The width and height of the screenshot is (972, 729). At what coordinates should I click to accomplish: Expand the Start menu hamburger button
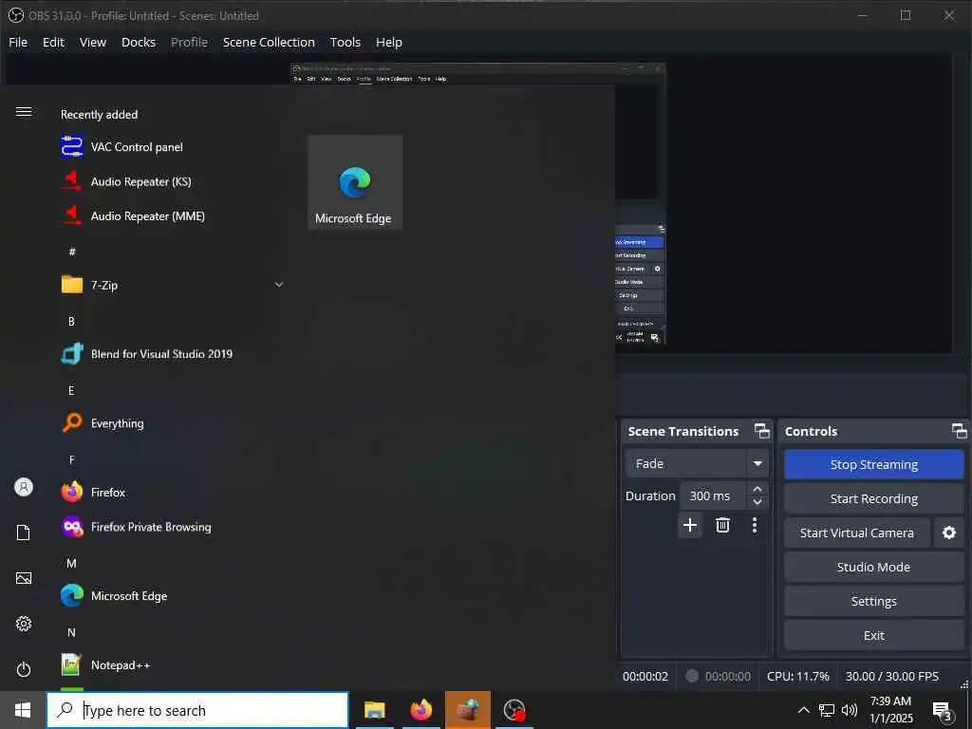[24, 112]
